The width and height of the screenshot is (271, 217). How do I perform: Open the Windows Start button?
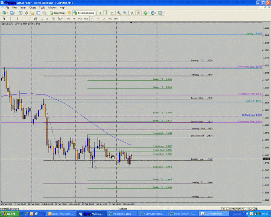[x=10, y=214]
